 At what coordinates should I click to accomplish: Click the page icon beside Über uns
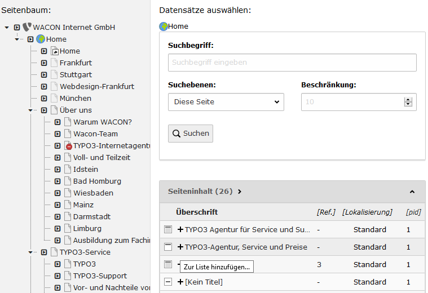(x=55, y=110)
